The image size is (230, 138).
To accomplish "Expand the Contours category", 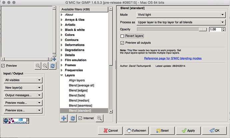I will coord(62,40).
